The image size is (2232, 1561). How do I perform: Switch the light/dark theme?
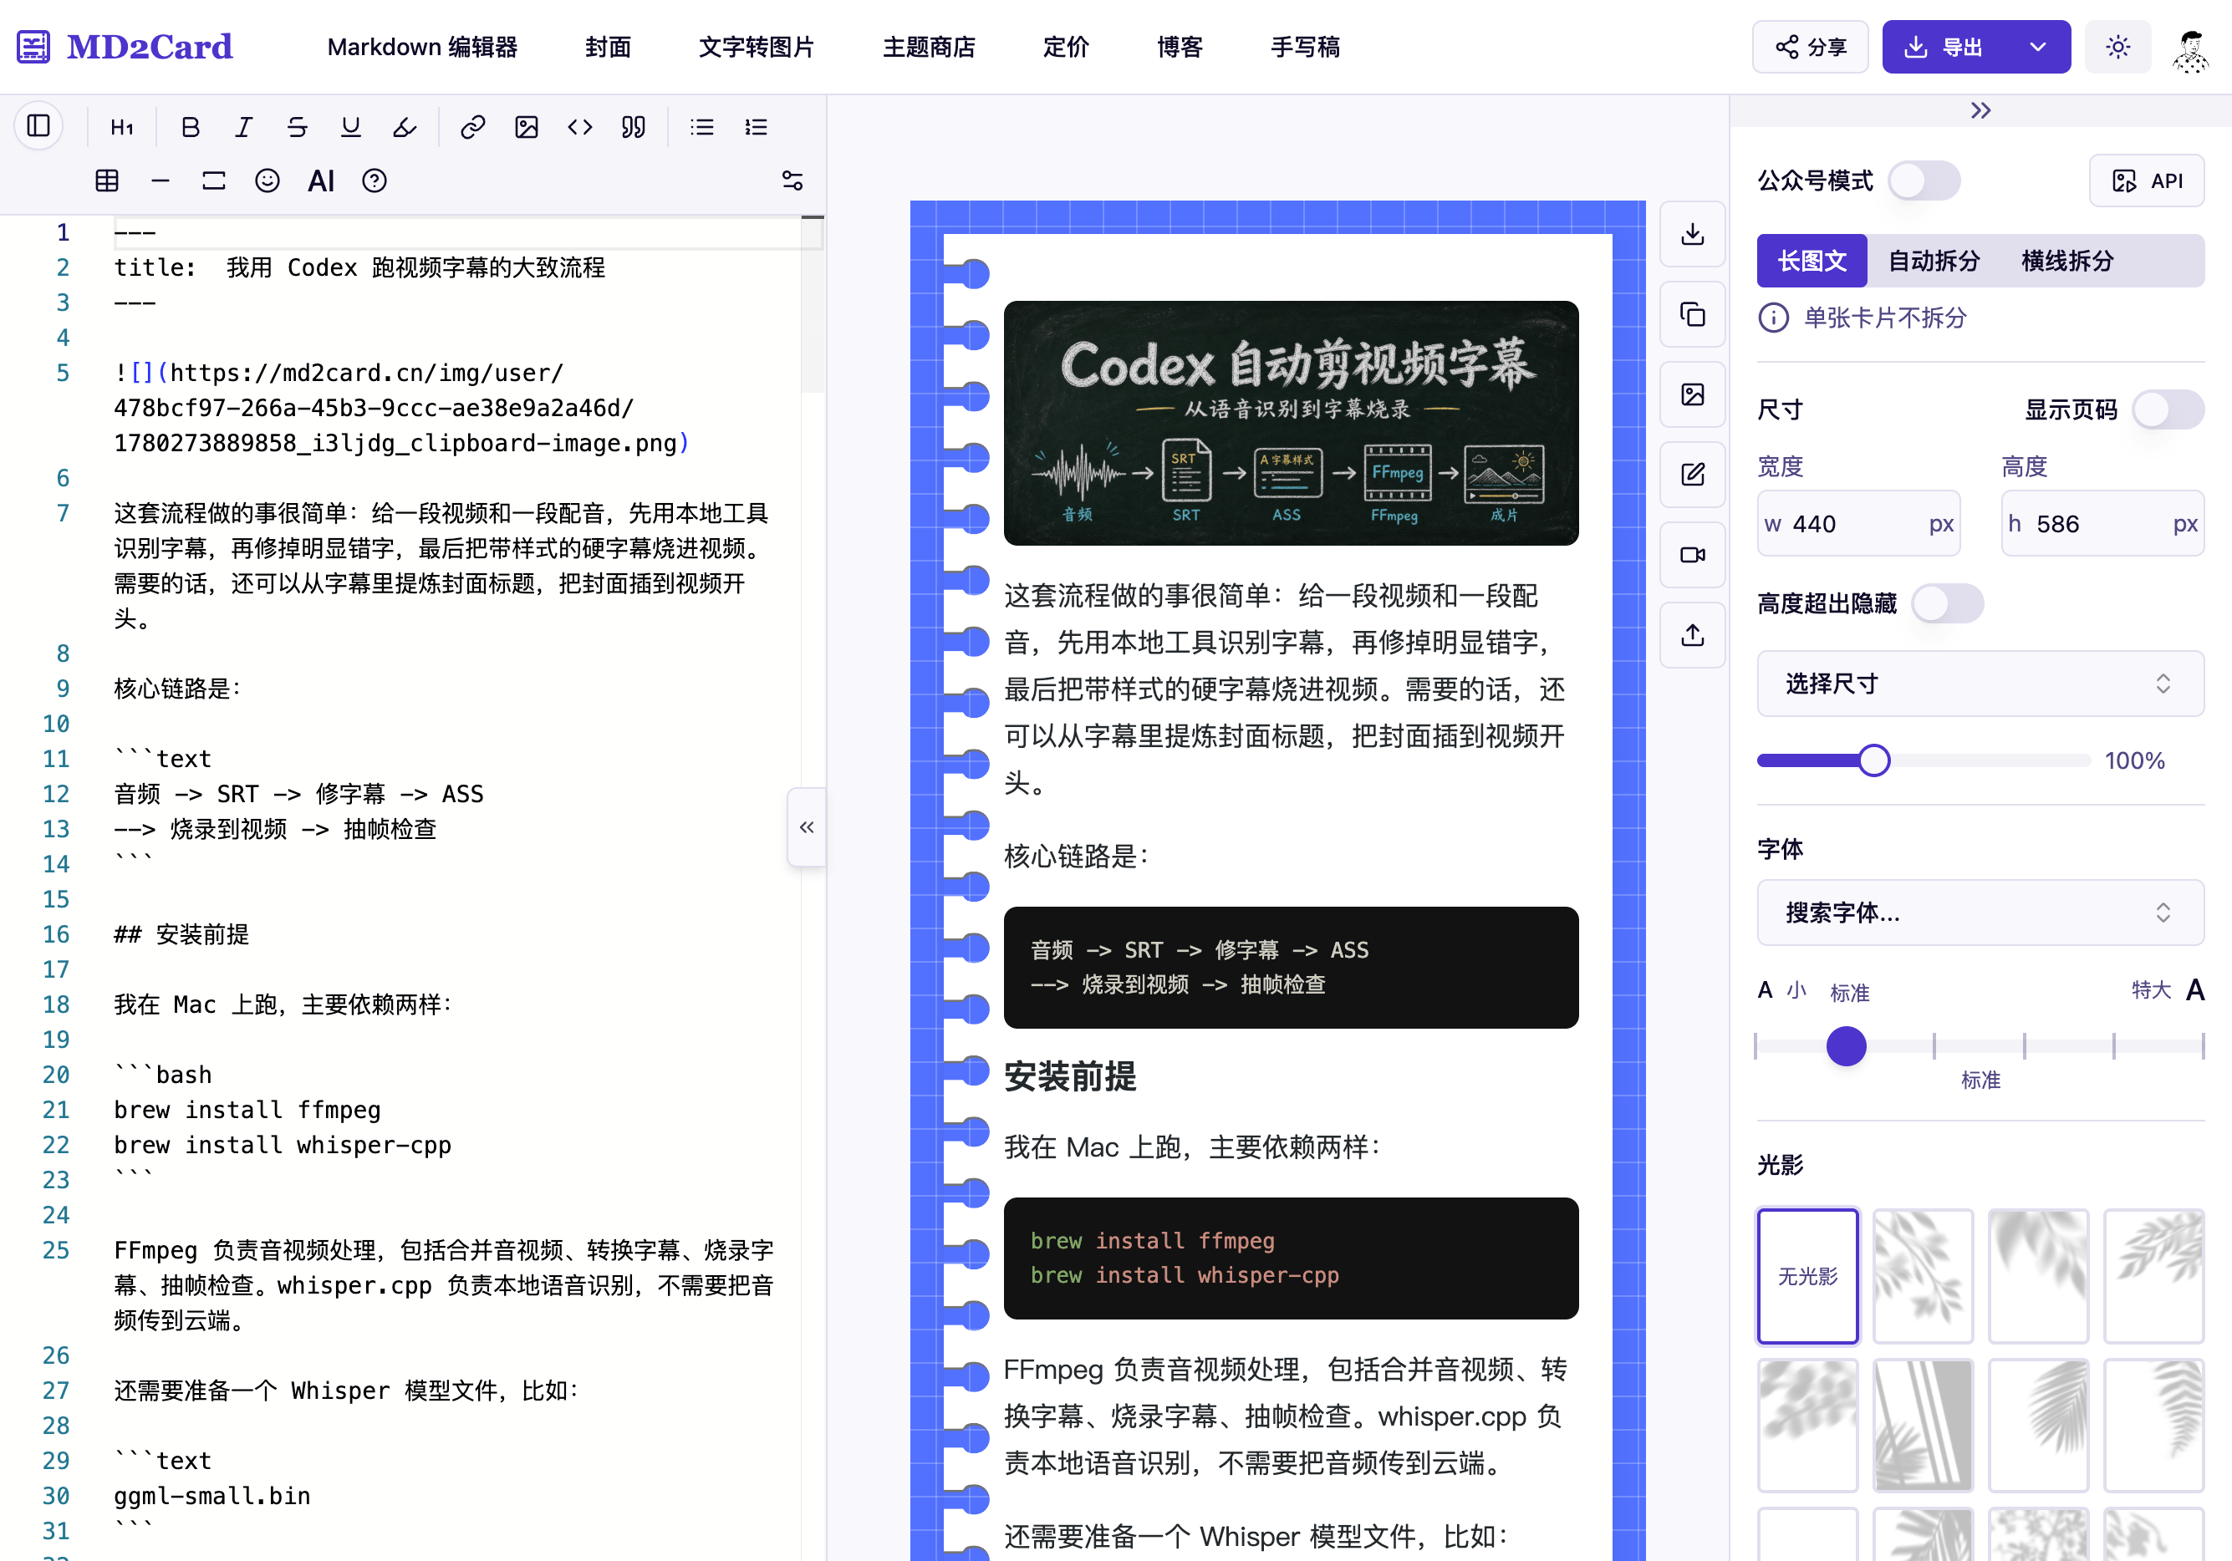click(2118, 47)
